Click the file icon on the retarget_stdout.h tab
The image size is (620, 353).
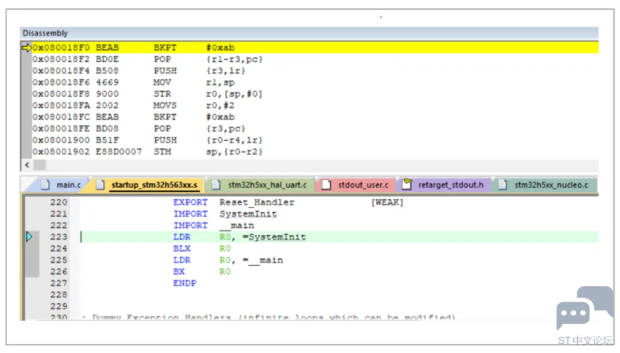(408, 185)
